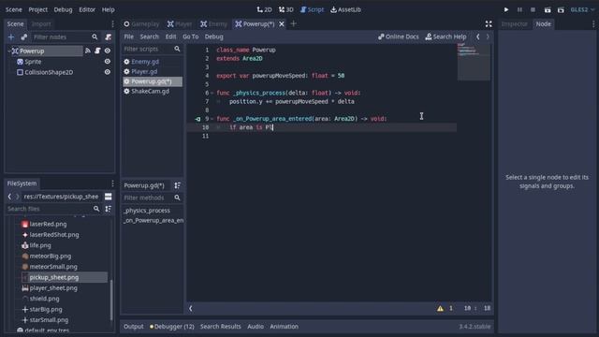Attach script icon in Scene dock
This screenshot has height=337, width=599.
(x=109, y=37)
